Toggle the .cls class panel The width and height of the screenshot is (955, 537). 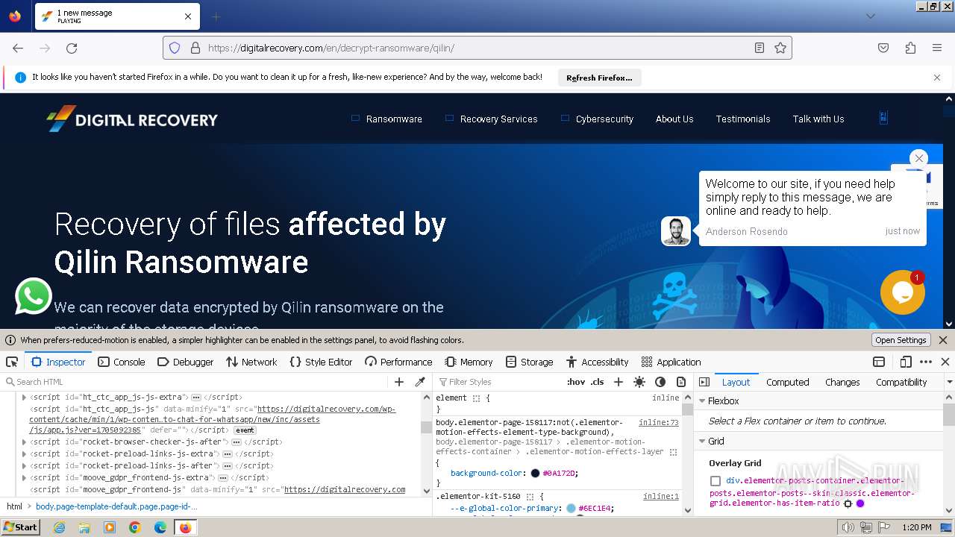(598, 382)
